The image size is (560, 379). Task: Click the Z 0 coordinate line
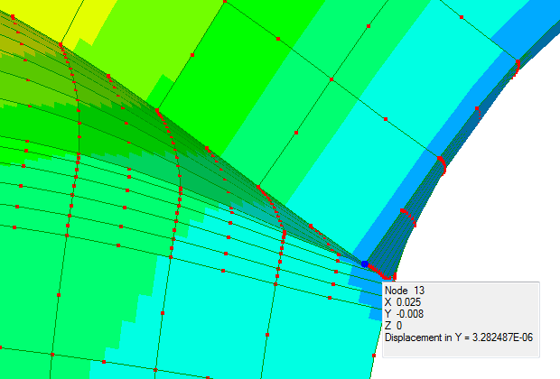[394, 326]
